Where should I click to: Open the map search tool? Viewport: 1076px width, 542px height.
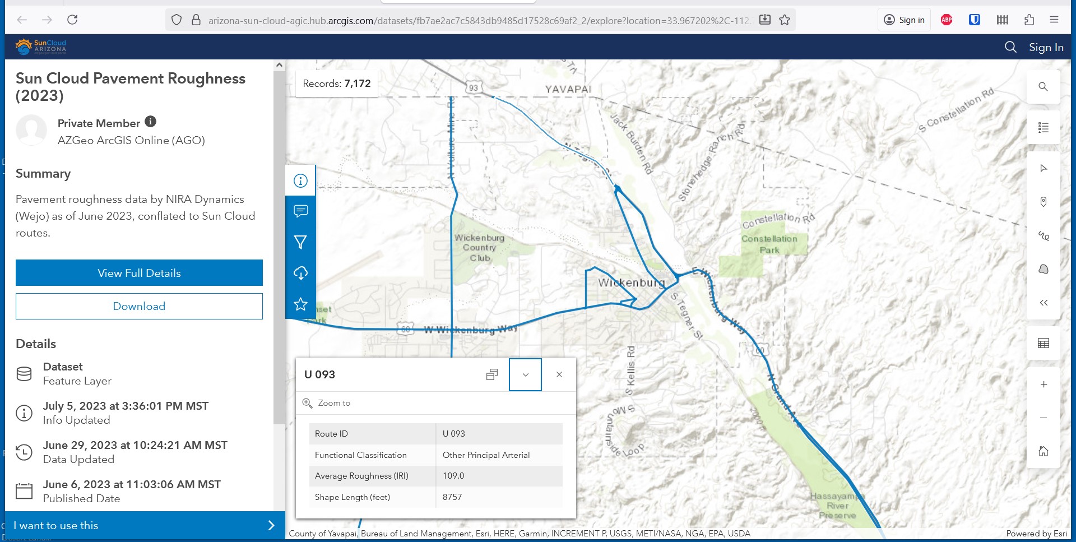(x=1043, y=87)
